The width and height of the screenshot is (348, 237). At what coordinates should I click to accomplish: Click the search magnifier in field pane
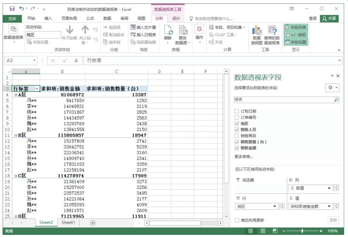336,100
